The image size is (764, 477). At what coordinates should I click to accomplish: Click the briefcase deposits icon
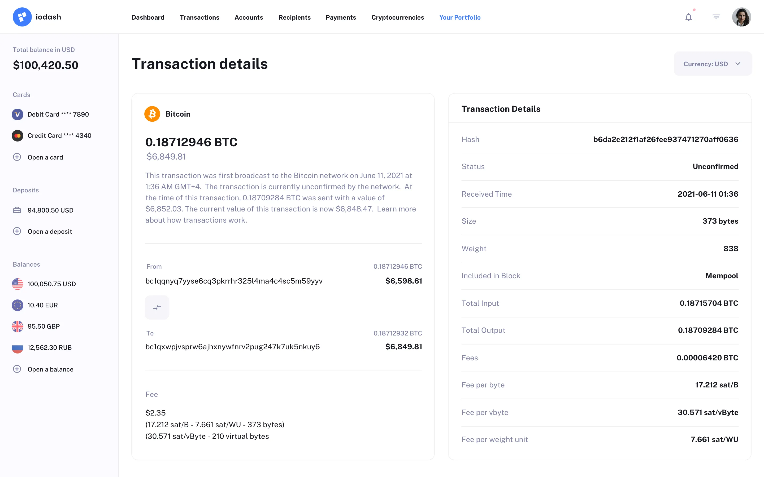click(x=17, y=210)
